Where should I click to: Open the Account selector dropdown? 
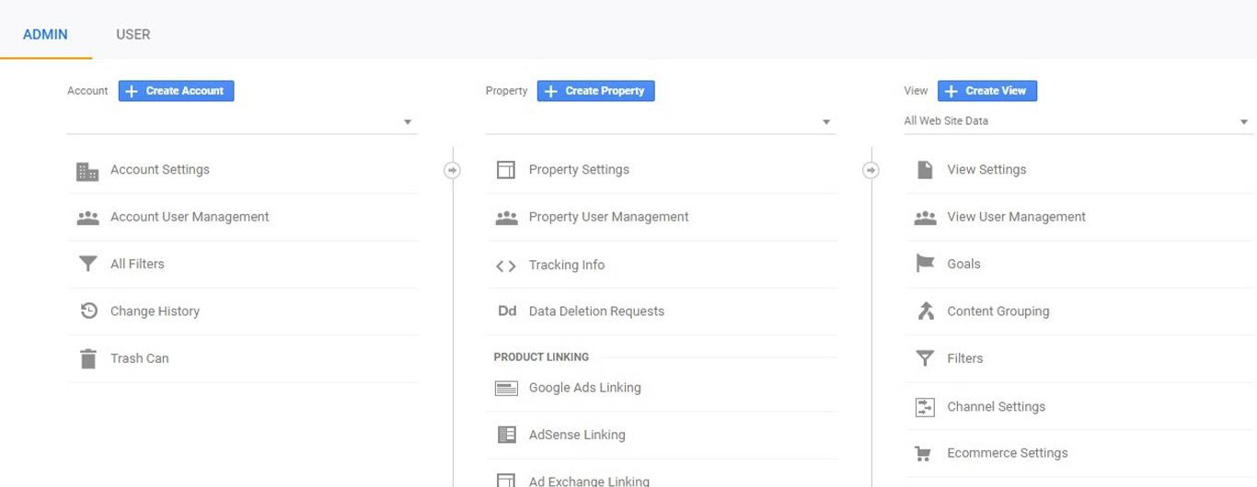[x=242, y=121]
